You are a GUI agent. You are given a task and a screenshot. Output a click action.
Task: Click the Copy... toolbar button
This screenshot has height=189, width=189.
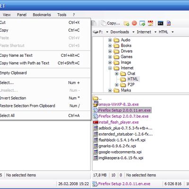pos(111,23)
